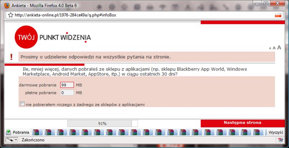Image resolution: width=289 pixels, height=148 pixels.
Task: Select the medium font size A icon
Action: click(274, 48)
